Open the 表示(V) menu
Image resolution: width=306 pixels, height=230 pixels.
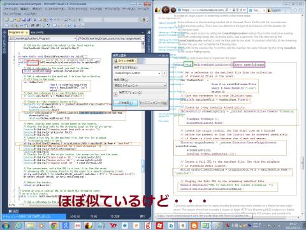tap(37, 9)
